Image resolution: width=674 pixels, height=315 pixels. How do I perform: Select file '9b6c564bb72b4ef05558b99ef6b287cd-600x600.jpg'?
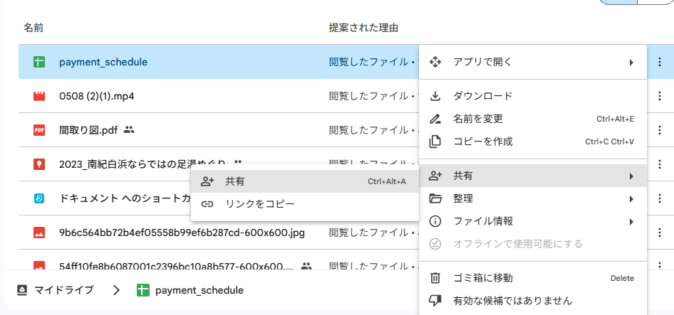point(182,233)
